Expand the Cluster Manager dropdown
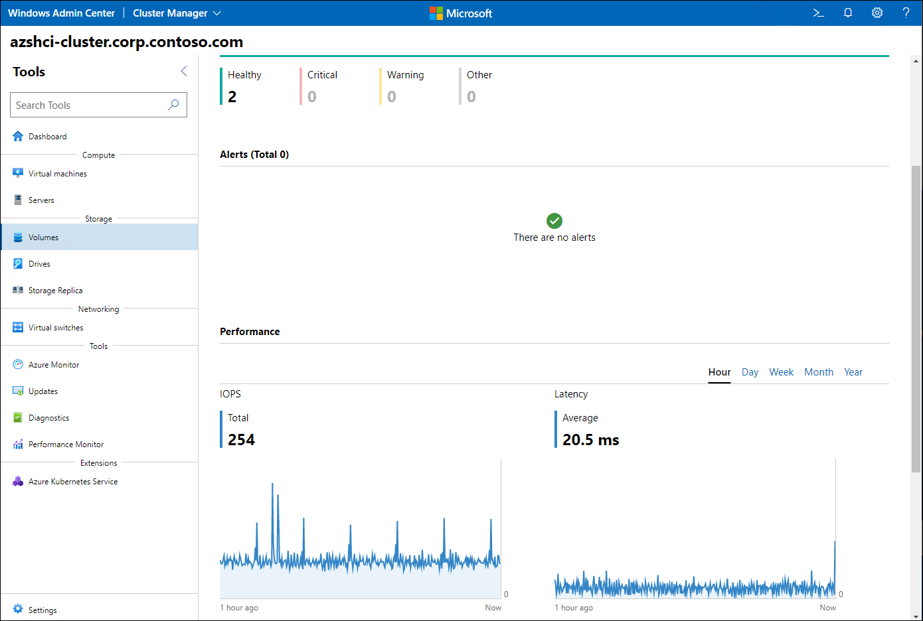Screen dimensions: 923x621 pyautogui.click(x=177, y=13)
